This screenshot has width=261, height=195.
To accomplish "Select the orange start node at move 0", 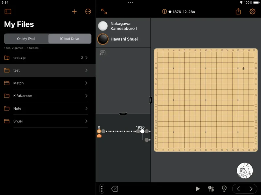I will [99, 131].
